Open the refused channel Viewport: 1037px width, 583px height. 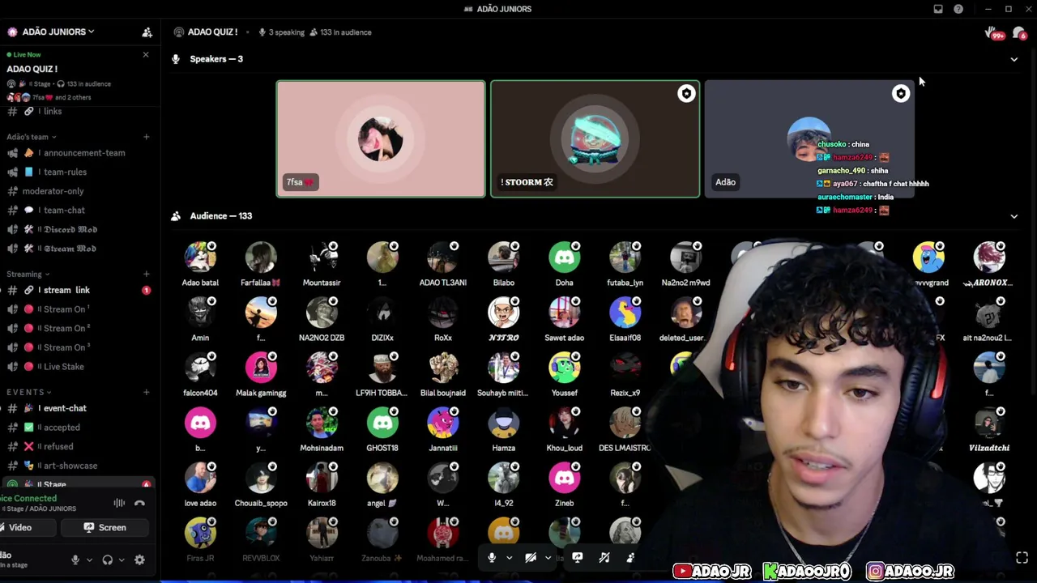[x=77, y=447]
